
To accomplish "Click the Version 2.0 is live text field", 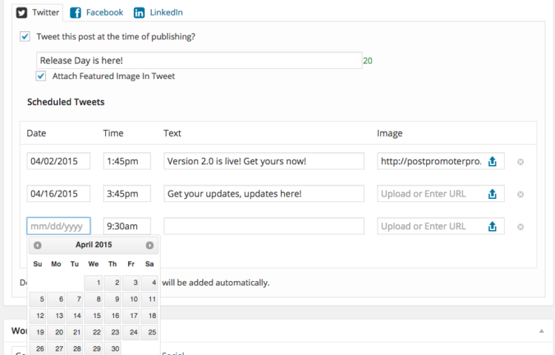I will point(263,161).
